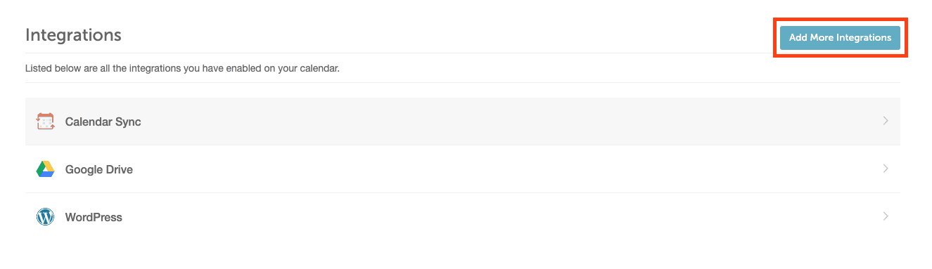This screenshot has width=932, height=269.
Task: Open the Google Drive label text
Action: (x=99, y=169)
